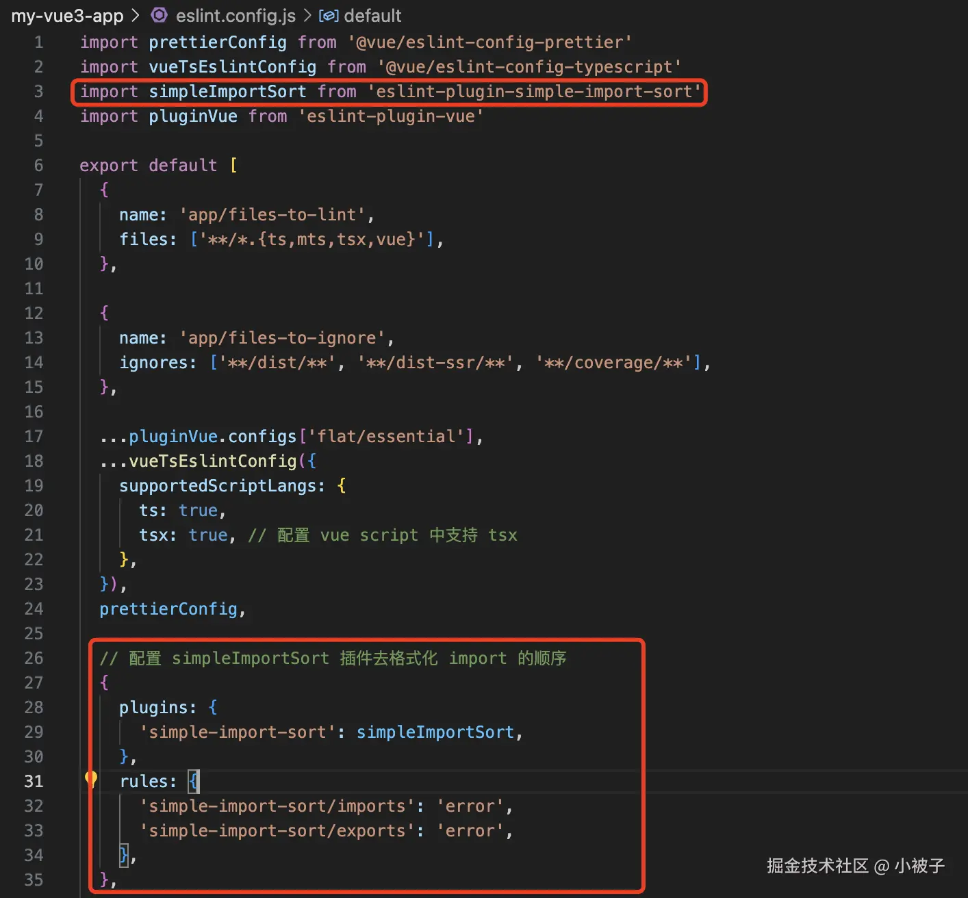Screen dimensions: 968x898
Task: Click the symbol icon before 'default' breadcrumb
Action: tap(329, 16)
